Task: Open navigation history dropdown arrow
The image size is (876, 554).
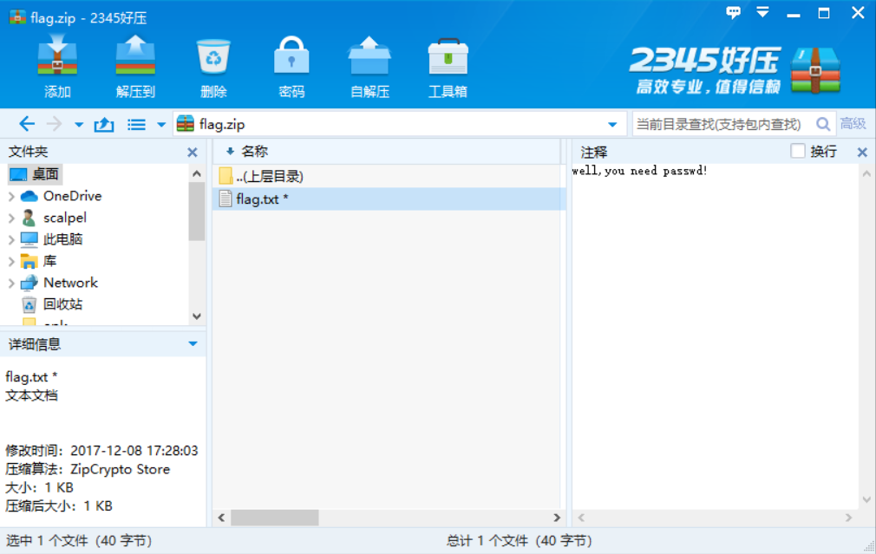Action: [x=79, y=125]
